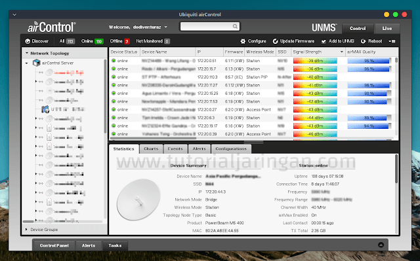Click the building site icon in topology tree
Viewport: 420px width, 261px height.
click(x=45, y=109)
